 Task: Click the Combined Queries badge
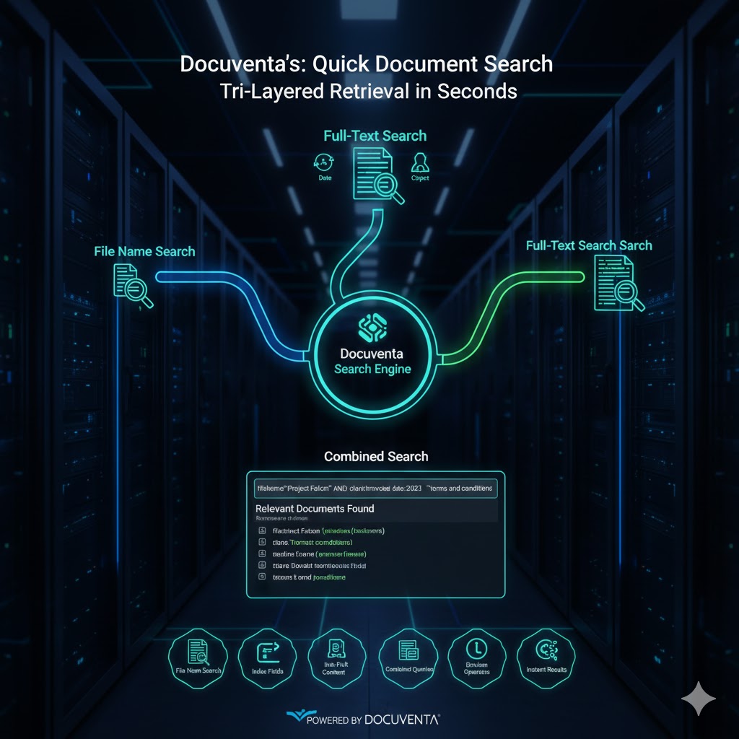[408, 654]
